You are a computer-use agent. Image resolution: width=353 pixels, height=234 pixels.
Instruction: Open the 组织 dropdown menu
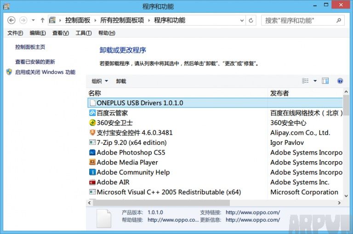pos(99,81)
